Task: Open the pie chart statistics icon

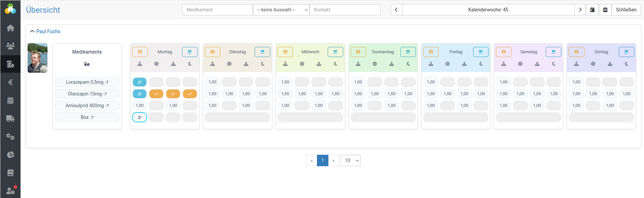Action: (x=10, y=154)
